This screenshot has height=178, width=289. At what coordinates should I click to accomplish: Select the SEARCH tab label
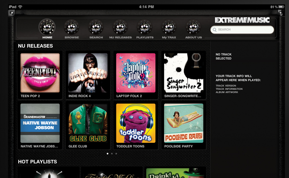(96, 37)
